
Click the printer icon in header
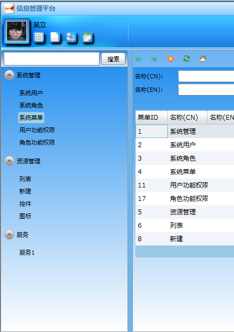[71, 37]
